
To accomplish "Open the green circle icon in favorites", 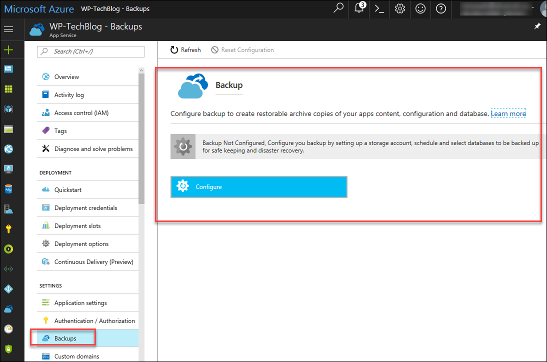I will (x=8, y=249).
